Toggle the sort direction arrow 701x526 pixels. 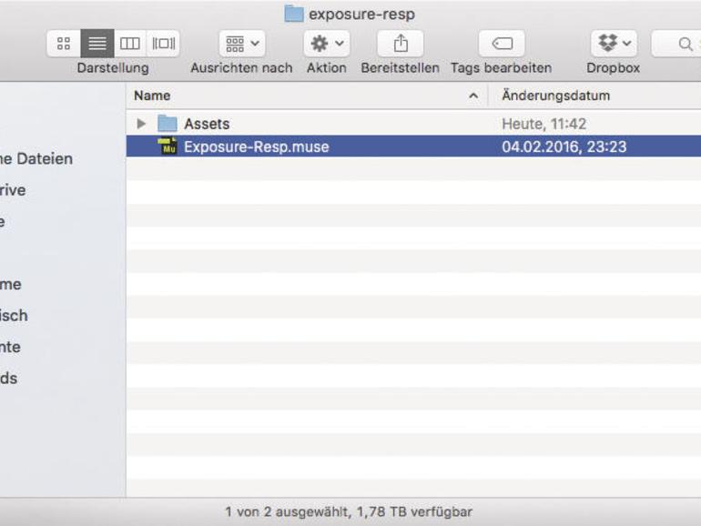pos(473,96)
